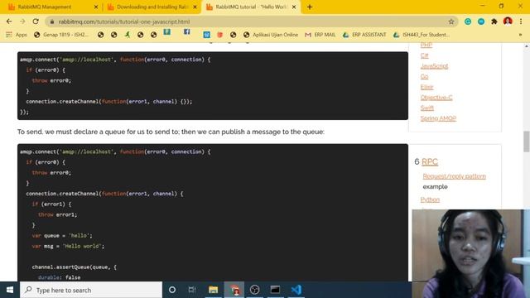
Task: Close the Downloading and Installing tab
Action: (x=195, y=7)
